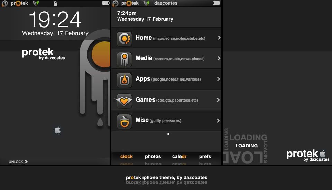The width and height of the screenshot is (332, 190).
Task: Tap the Apps flame icon
Action: pos(124,80)
